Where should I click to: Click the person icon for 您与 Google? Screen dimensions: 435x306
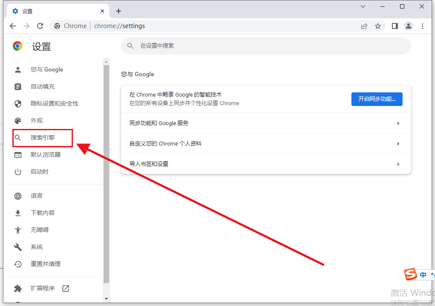[x=18, y=70]
